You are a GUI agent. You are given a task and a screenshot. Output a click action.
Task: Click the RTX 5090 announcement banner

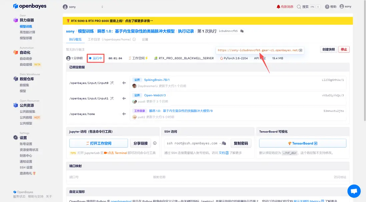[208, 21]
